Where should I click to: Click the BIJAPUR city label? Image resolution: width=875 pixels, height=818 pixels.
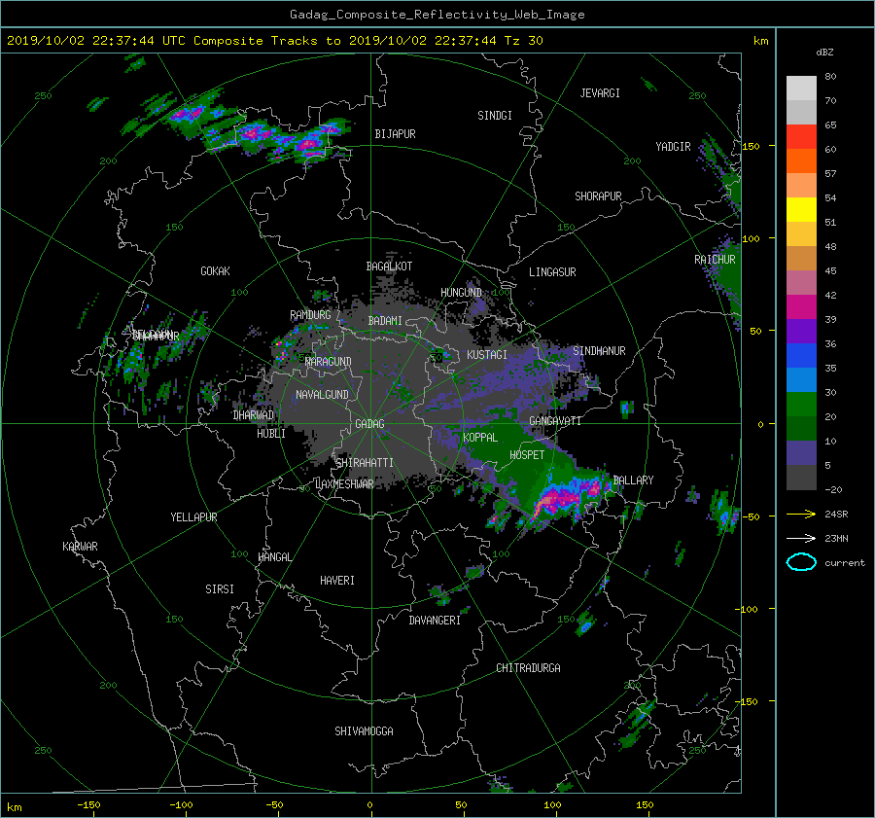coord(395,134)
